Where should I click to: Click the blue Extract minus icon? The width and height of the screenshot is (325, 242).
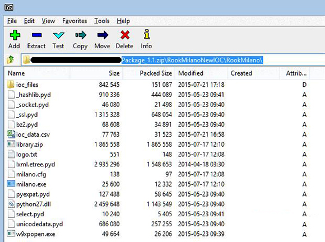[37, 35]
